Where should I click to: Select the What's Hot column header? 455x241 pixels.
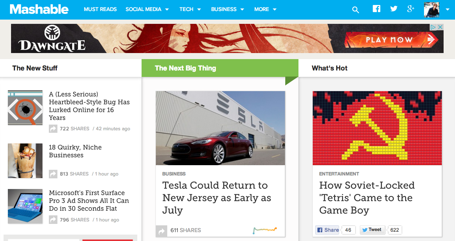coord(329,68)
